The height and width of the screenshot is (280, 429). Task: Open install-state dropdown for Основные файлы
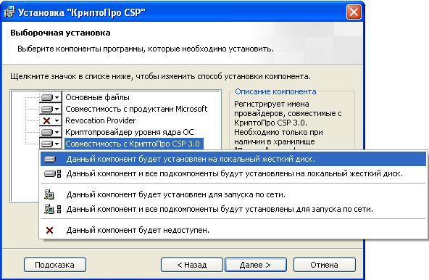tap(50, 97)
